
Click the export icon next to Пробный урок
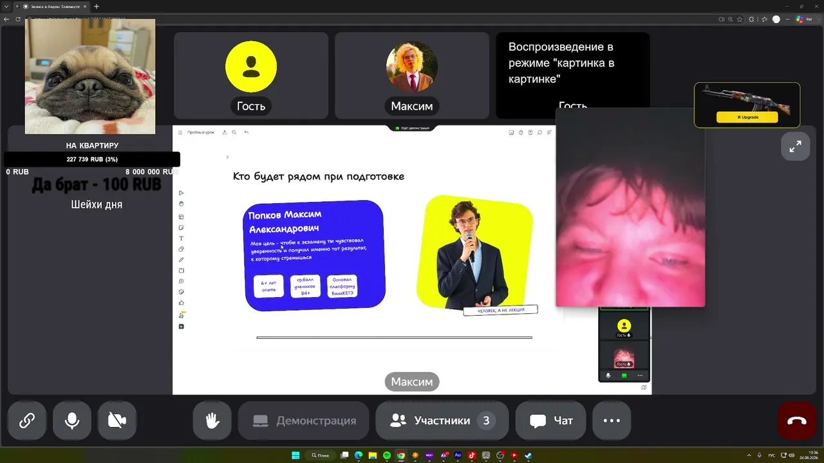(x=225, y=132)
